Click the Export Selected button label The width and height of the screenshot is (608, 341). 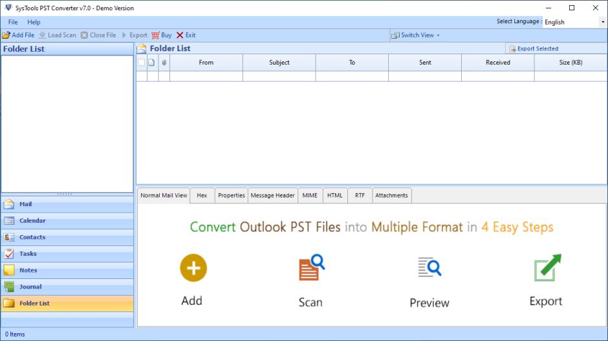click(537, 49)
